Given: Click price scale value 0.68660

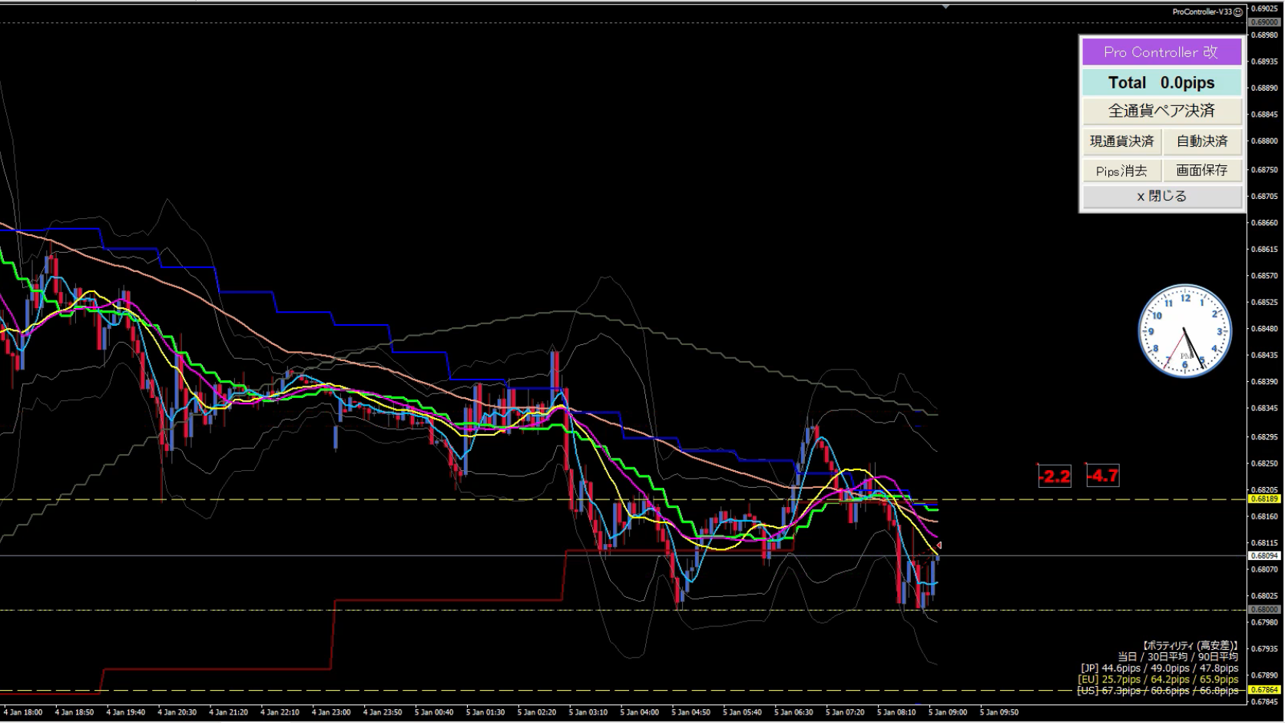Looking at the screenshot, I should (1265, 223).
